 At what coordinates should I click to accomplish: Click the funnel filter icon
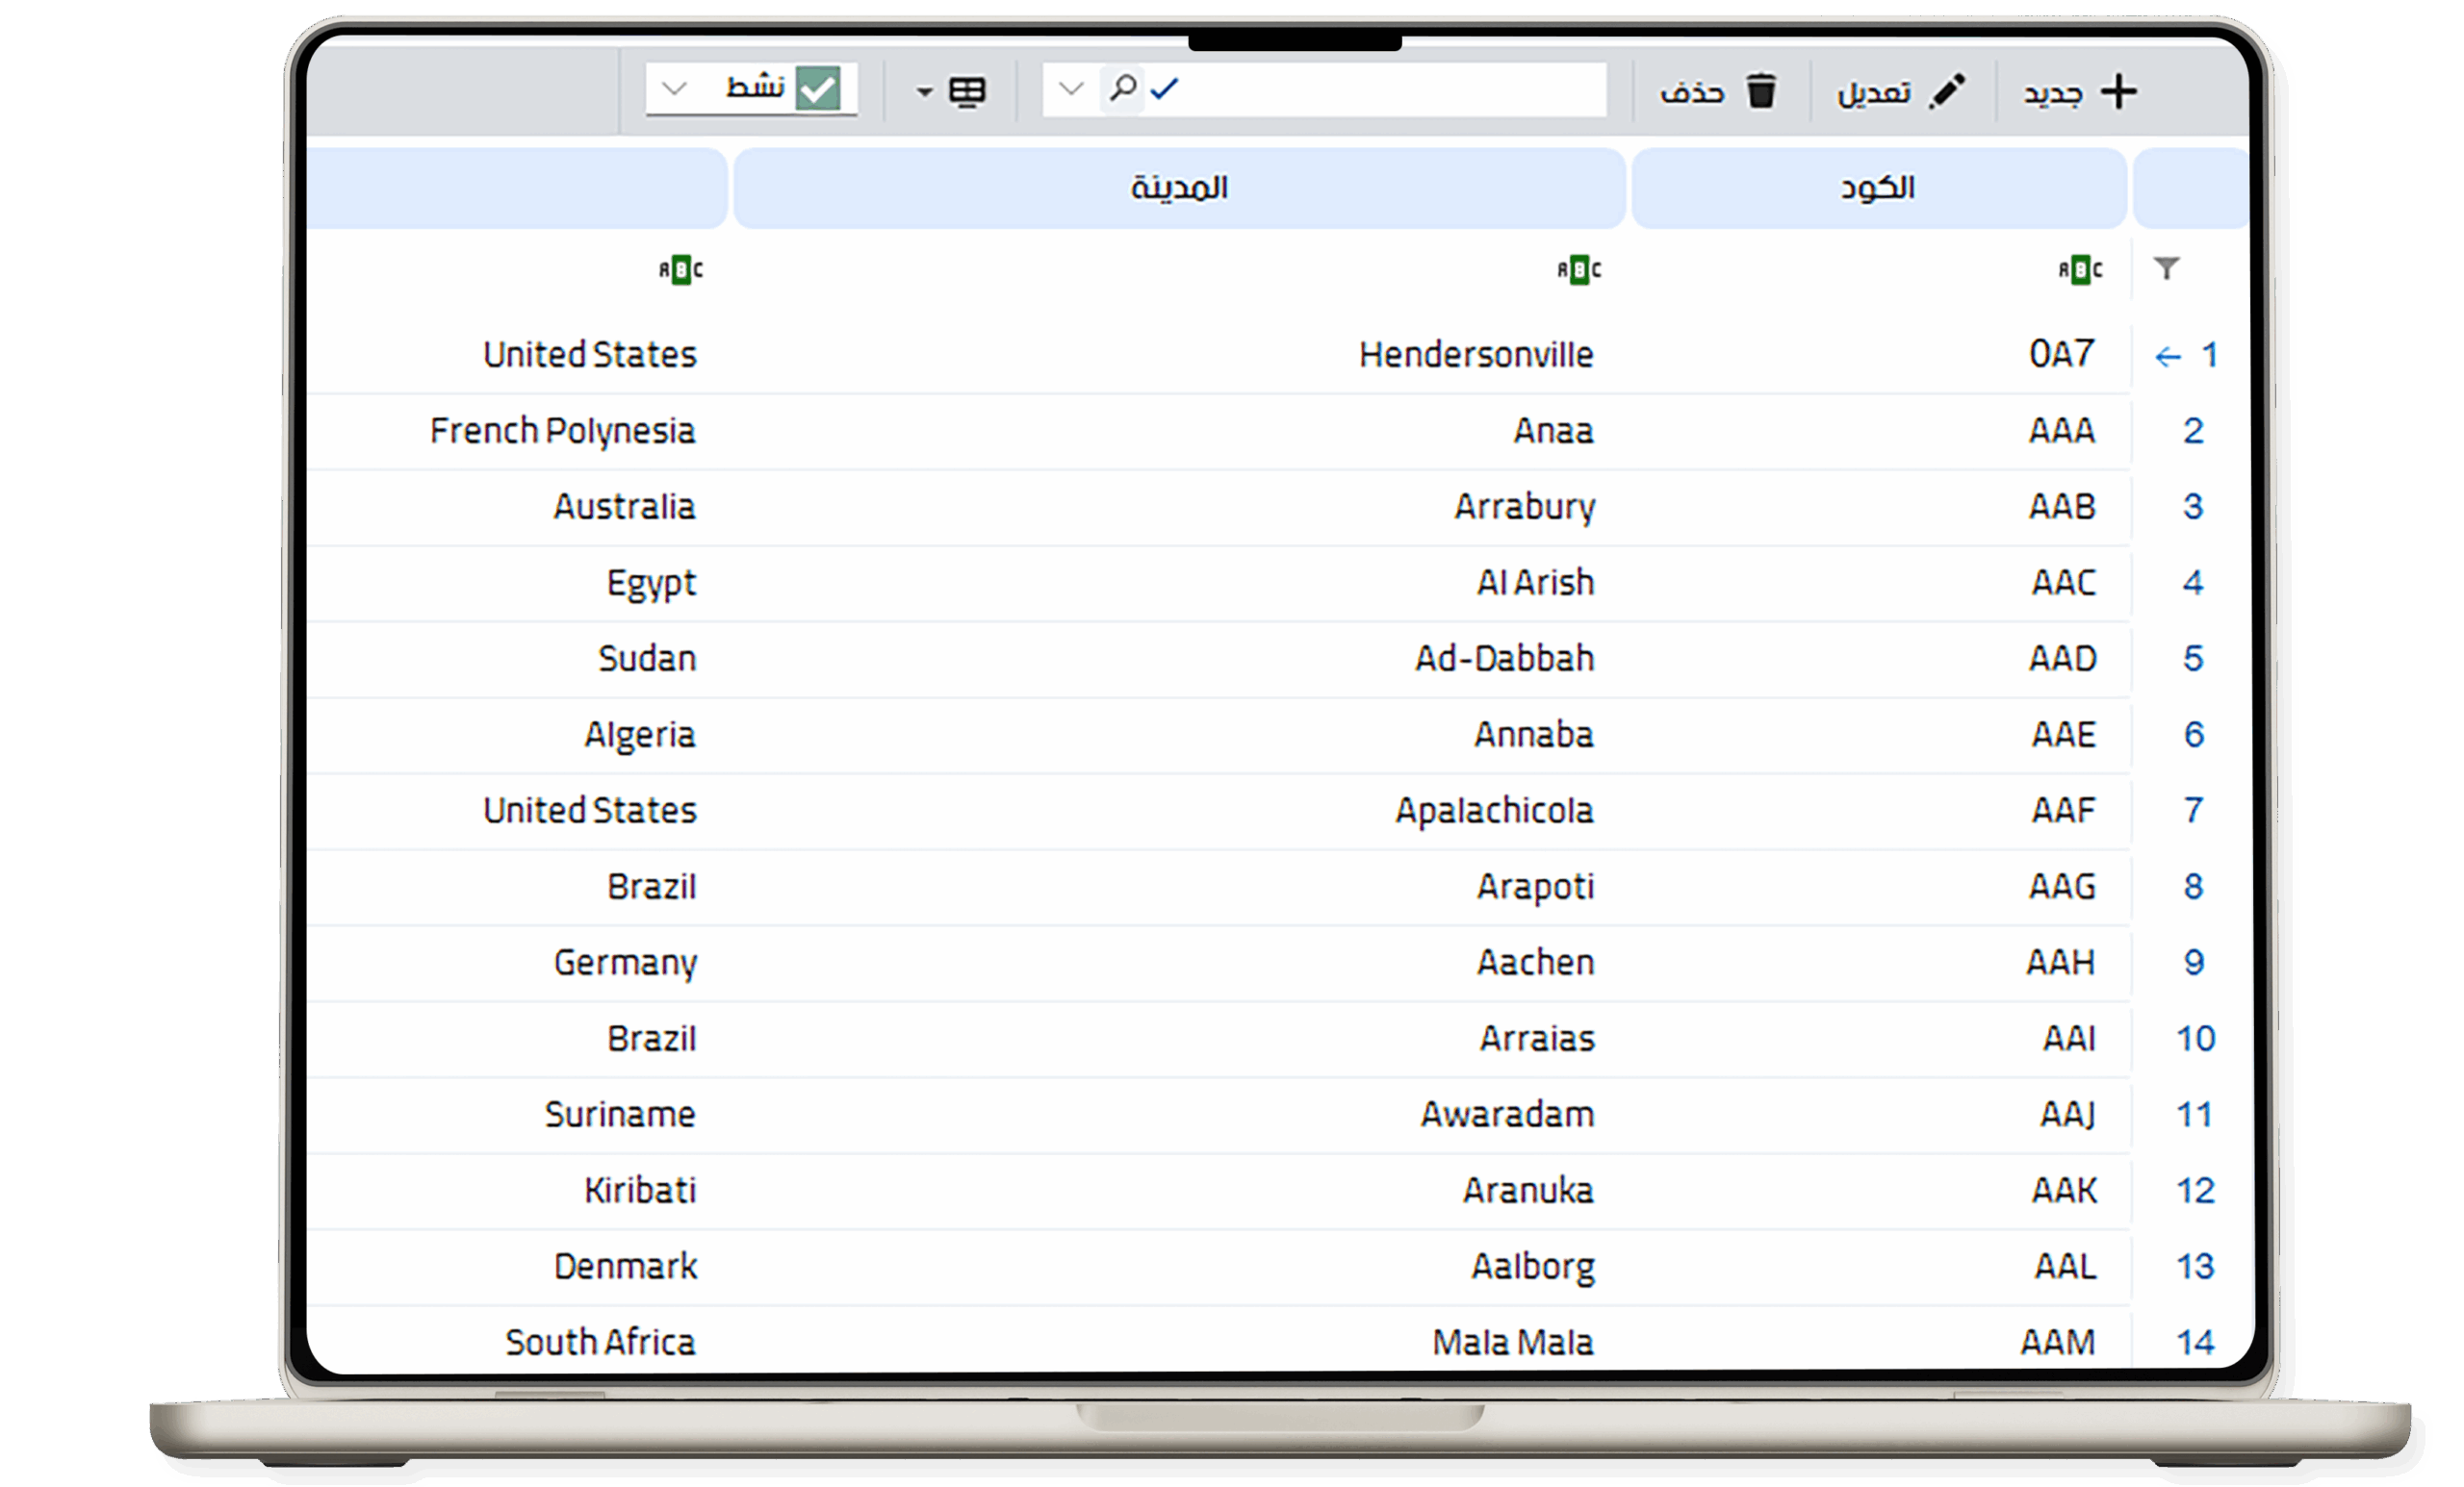pyautogui.click(x=2166, y=267)
